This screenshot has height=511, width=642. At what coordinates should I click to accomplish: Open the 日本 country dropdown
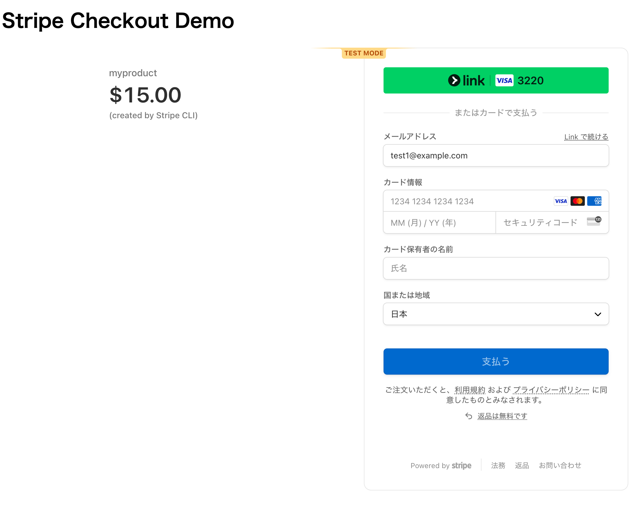coord(488,314)
